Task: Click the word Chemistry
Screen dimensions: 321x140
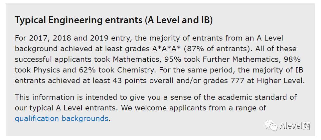Action: point(135,70)
